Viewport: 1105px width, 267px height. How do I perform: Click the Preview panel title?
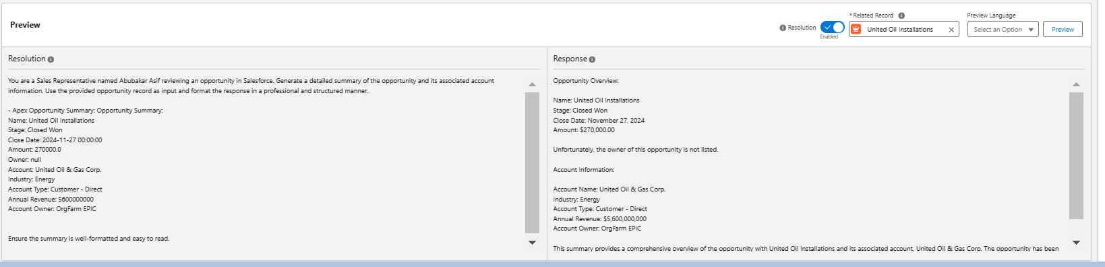(x=25, y=25)
